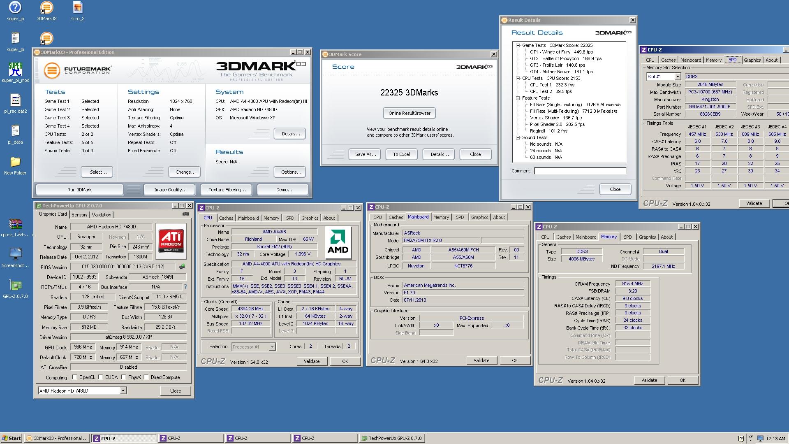Collapse the Game Tests tree node

(518, 45)
